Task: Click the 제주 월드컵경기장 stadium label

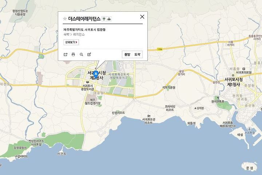Action: pos(92,102)
